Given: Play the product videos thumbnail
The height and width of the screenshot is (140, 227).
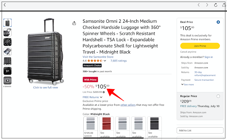Looking at the screenshot, I should pos(7,80).
